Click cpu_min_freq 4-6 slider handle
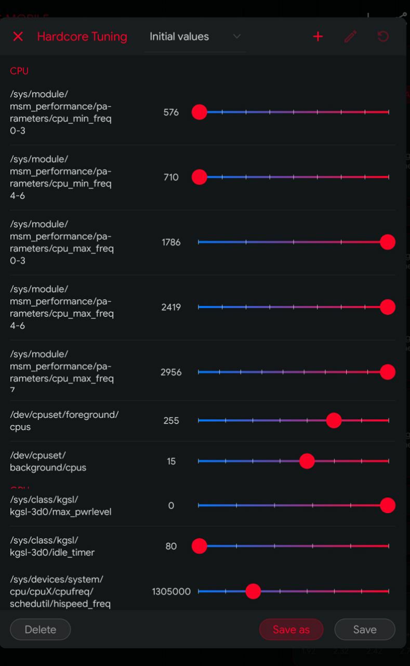The width and height of the screenshot is (410, 666). [200, 177]
